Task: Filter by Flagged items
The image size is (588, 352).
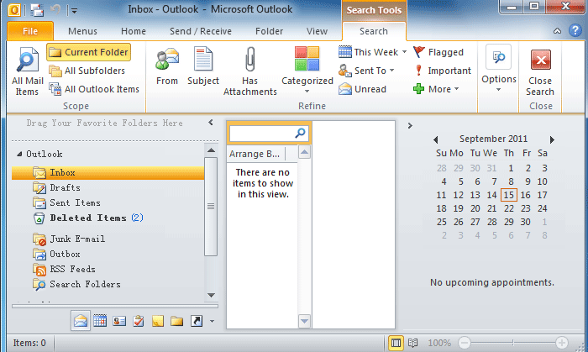Action: coord(438,52)
